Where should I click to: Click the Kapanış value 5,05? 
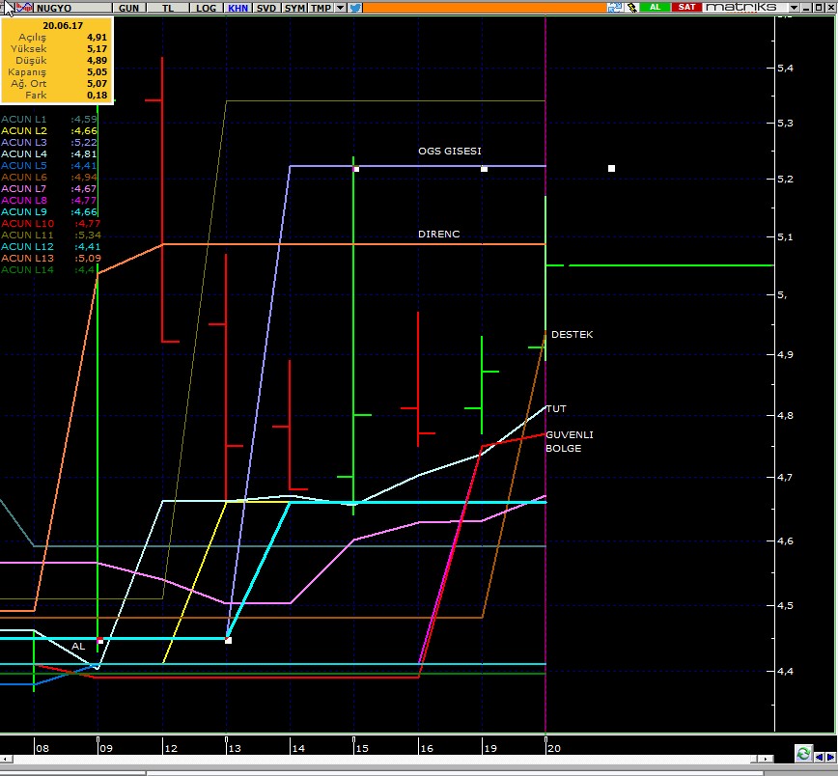[98, 71]
